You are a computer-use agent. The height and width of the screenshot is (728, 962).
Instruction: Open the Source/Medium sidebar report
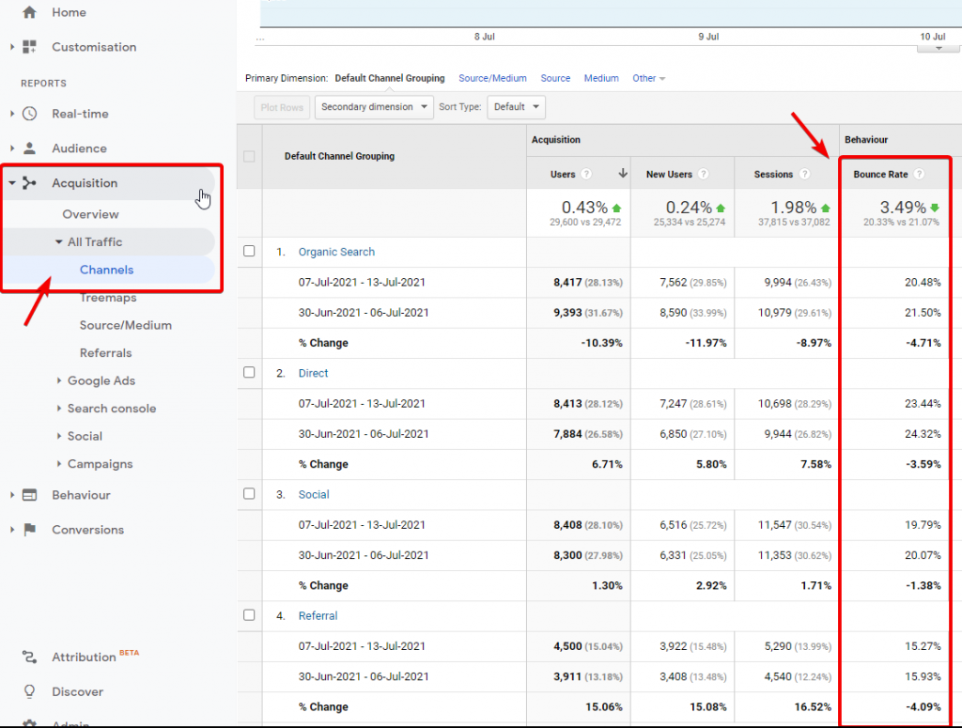(x=125, y=325)
